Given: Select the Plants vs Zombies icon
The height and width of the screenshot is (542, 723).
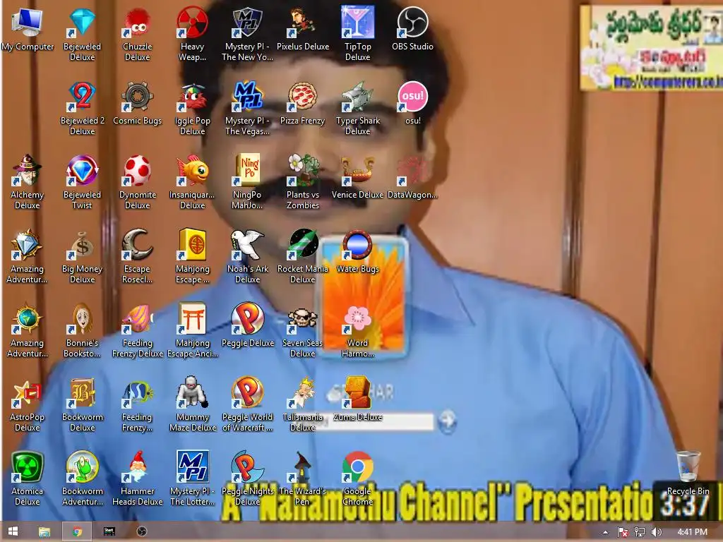Looking at the screenshot, I should click(x=302, y=171).
